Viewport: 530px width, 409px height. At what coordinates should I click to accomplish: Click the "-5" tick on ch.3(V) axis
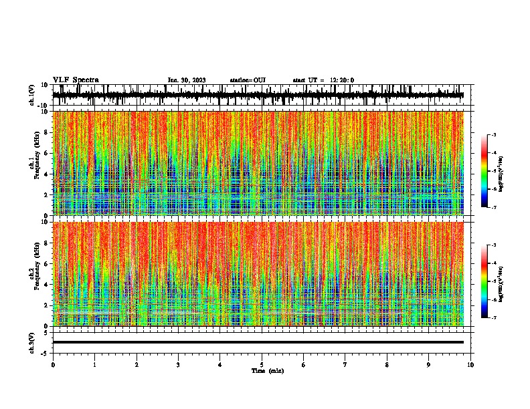point(45,354)
